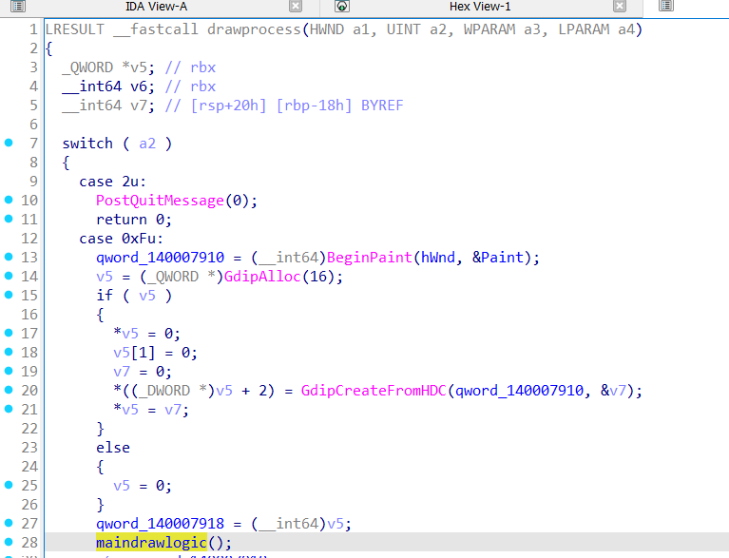Click the rightmost partially visible tab icon

click(665, 7)
